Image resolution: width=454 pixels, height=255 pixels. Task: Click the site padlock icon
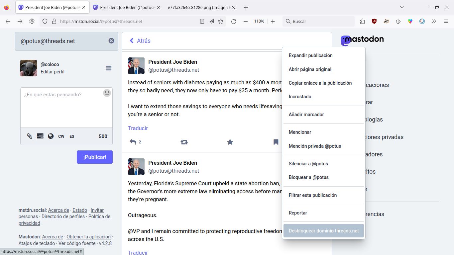point(54,21)
